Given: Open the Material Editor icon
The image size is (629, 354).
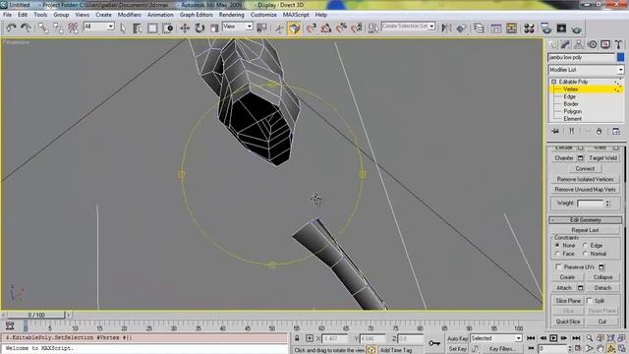Looking at the screenshot, I should [x=529, y=28].
